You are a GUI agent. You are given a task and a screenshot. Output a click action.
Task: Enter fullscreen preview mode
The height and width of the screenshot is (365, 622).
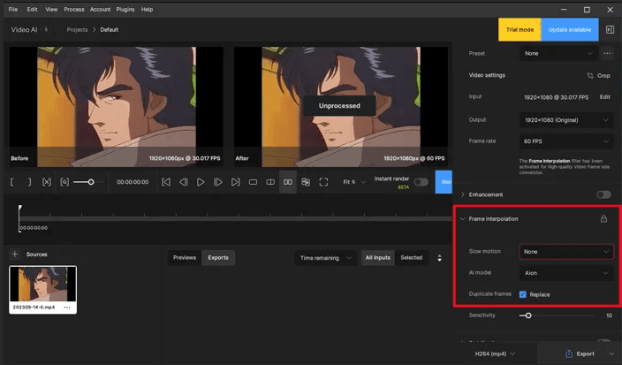tap(323, 182)
